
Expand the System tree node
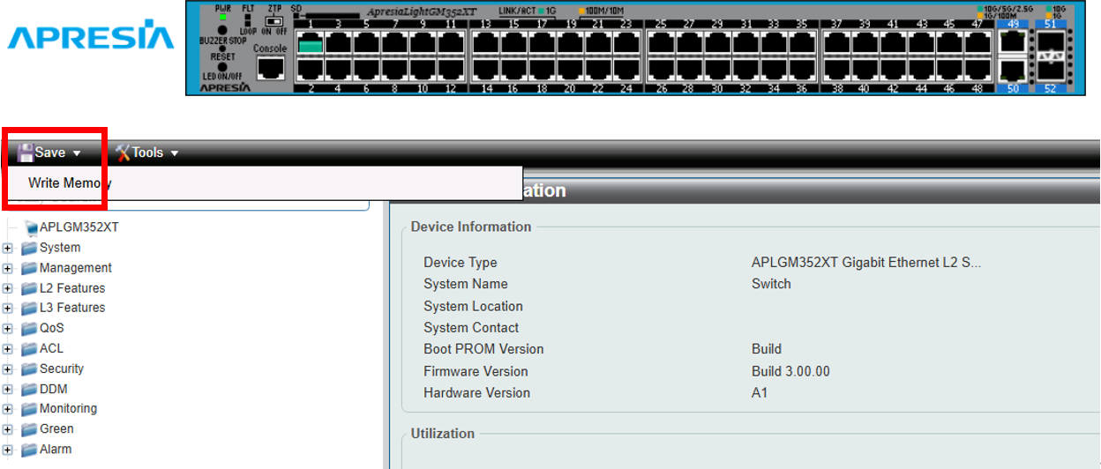[x=8, y=249]
